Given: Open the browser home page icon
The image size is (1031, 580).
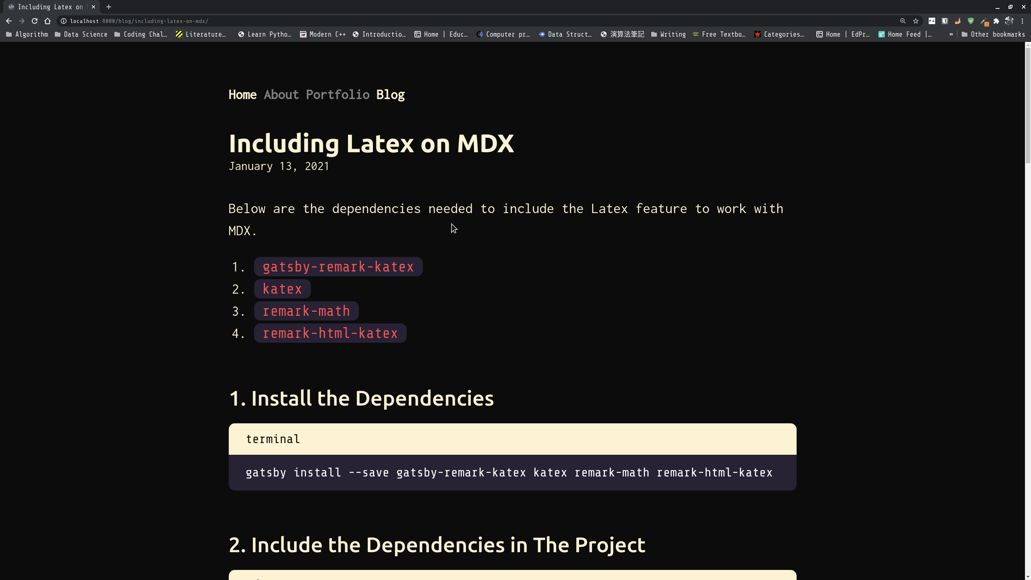Looking at the screenshot, I should coord(48,21).
